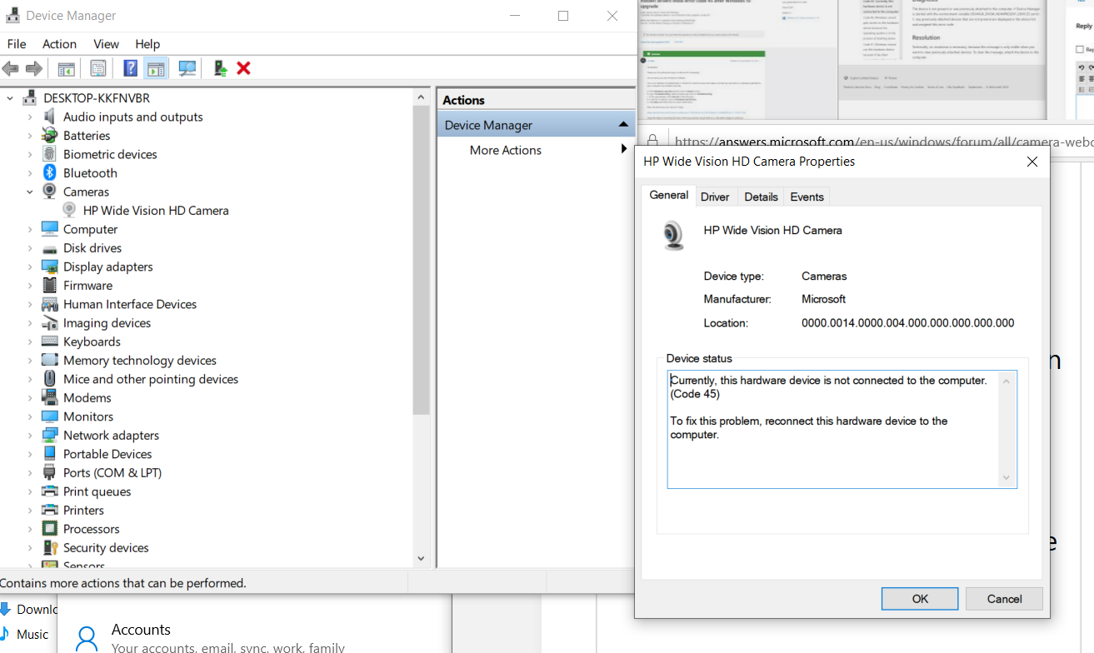Screen dimensions: 1094x653
Task: Click the Update device driver icon
Action: coord(220,68)
